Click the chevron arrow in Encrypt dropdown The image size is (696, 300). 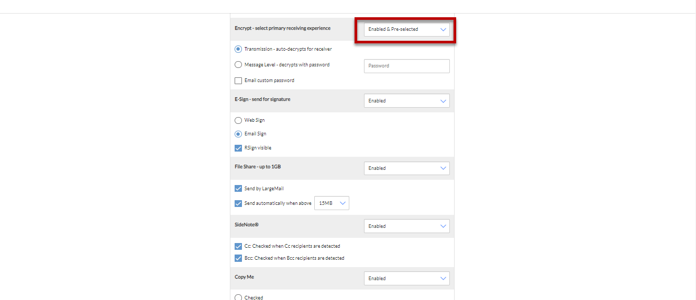click(x=443, y=29)
